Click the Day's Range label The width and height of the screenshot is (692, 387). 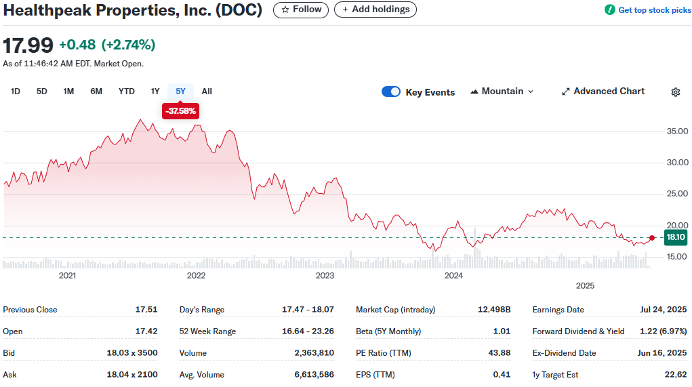[x=202, y=310]
